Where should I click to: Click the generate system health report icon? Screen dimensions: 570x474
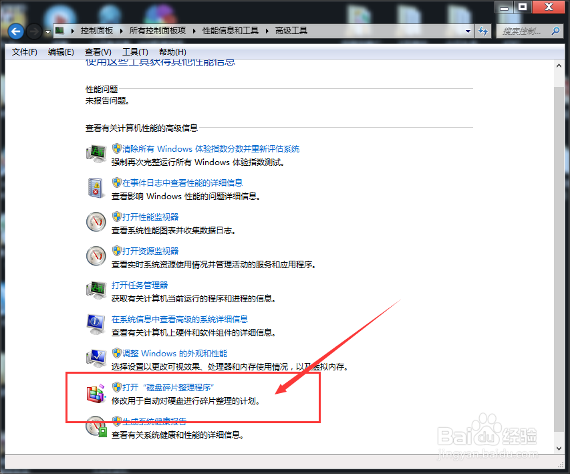click(96, 426)
